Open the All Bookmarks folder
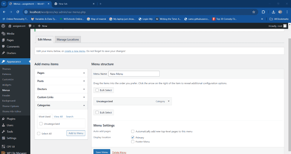 click(x=279, y=19)
